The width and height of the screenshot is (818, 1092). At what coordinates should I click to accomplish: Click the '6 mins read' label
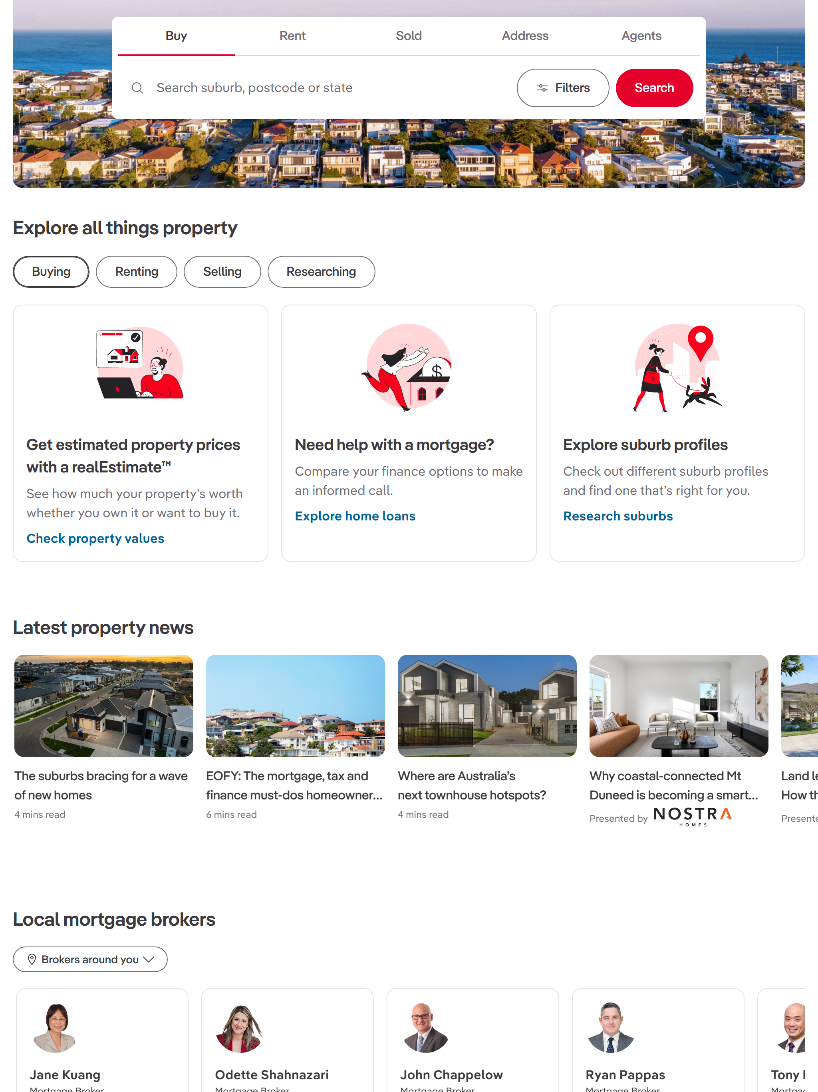coord(231,815)
